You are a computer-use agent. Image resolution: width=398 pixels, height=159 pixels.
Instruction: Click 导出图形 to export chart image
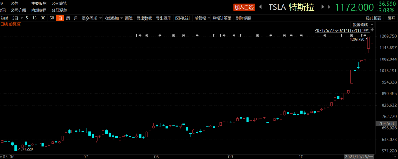[x=164, y=18]
